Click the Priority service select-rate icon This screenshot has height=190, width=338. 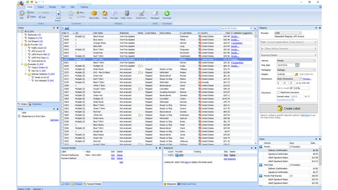point(261,147)
